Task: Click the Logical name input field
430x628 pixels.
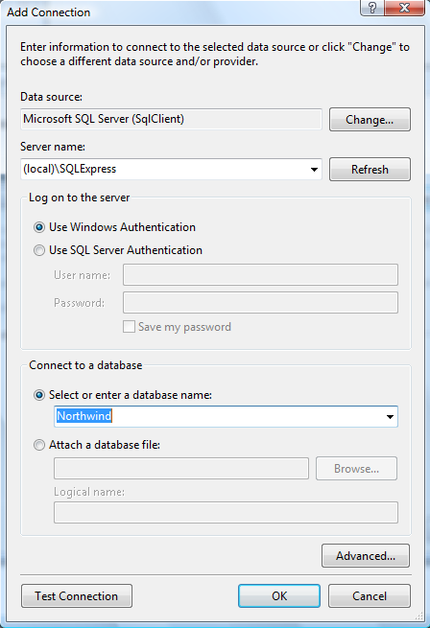Action: pos(226,512)
